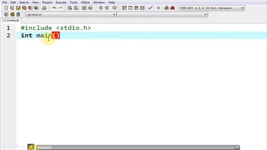Open the Window menu
The image size is (267, 150).
tap(99, 2)
